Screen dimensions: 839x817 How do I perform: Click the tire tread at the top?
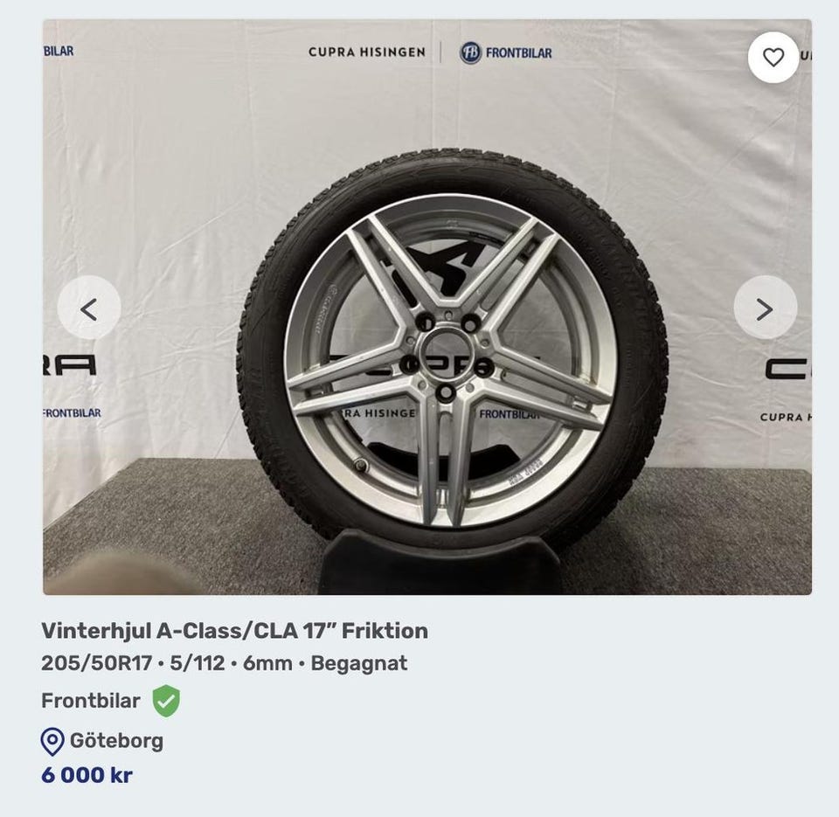[x=450, y=166]
